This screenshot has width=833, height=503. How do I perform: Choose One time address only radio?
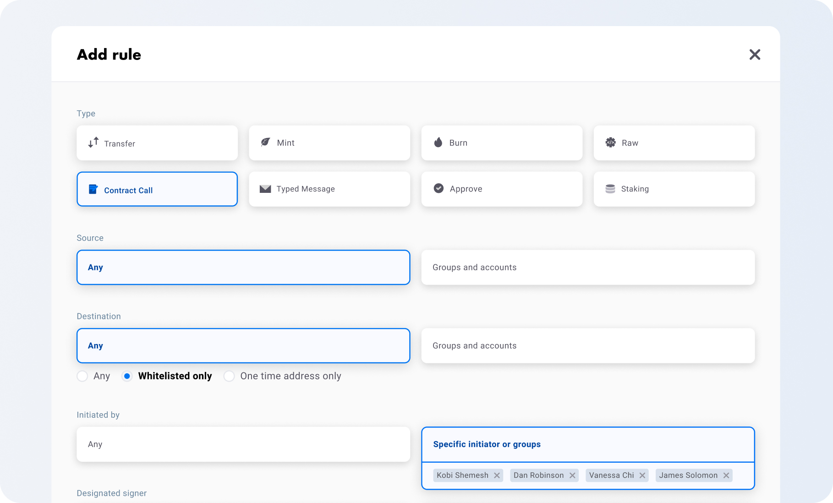point(229,376)
